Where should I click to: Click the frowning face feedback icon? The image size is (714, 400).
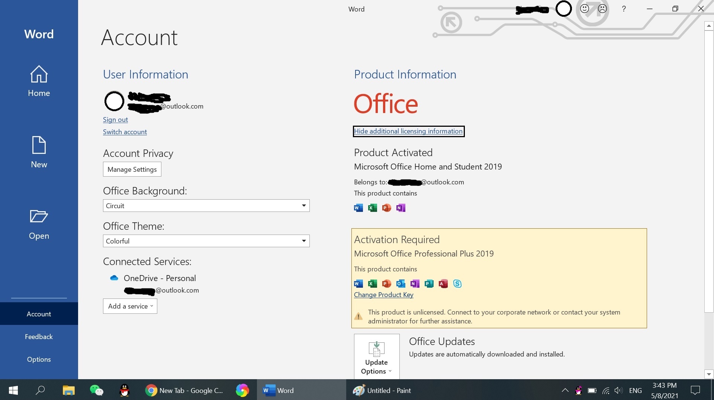pyautogui.click(x=602, y=9)
